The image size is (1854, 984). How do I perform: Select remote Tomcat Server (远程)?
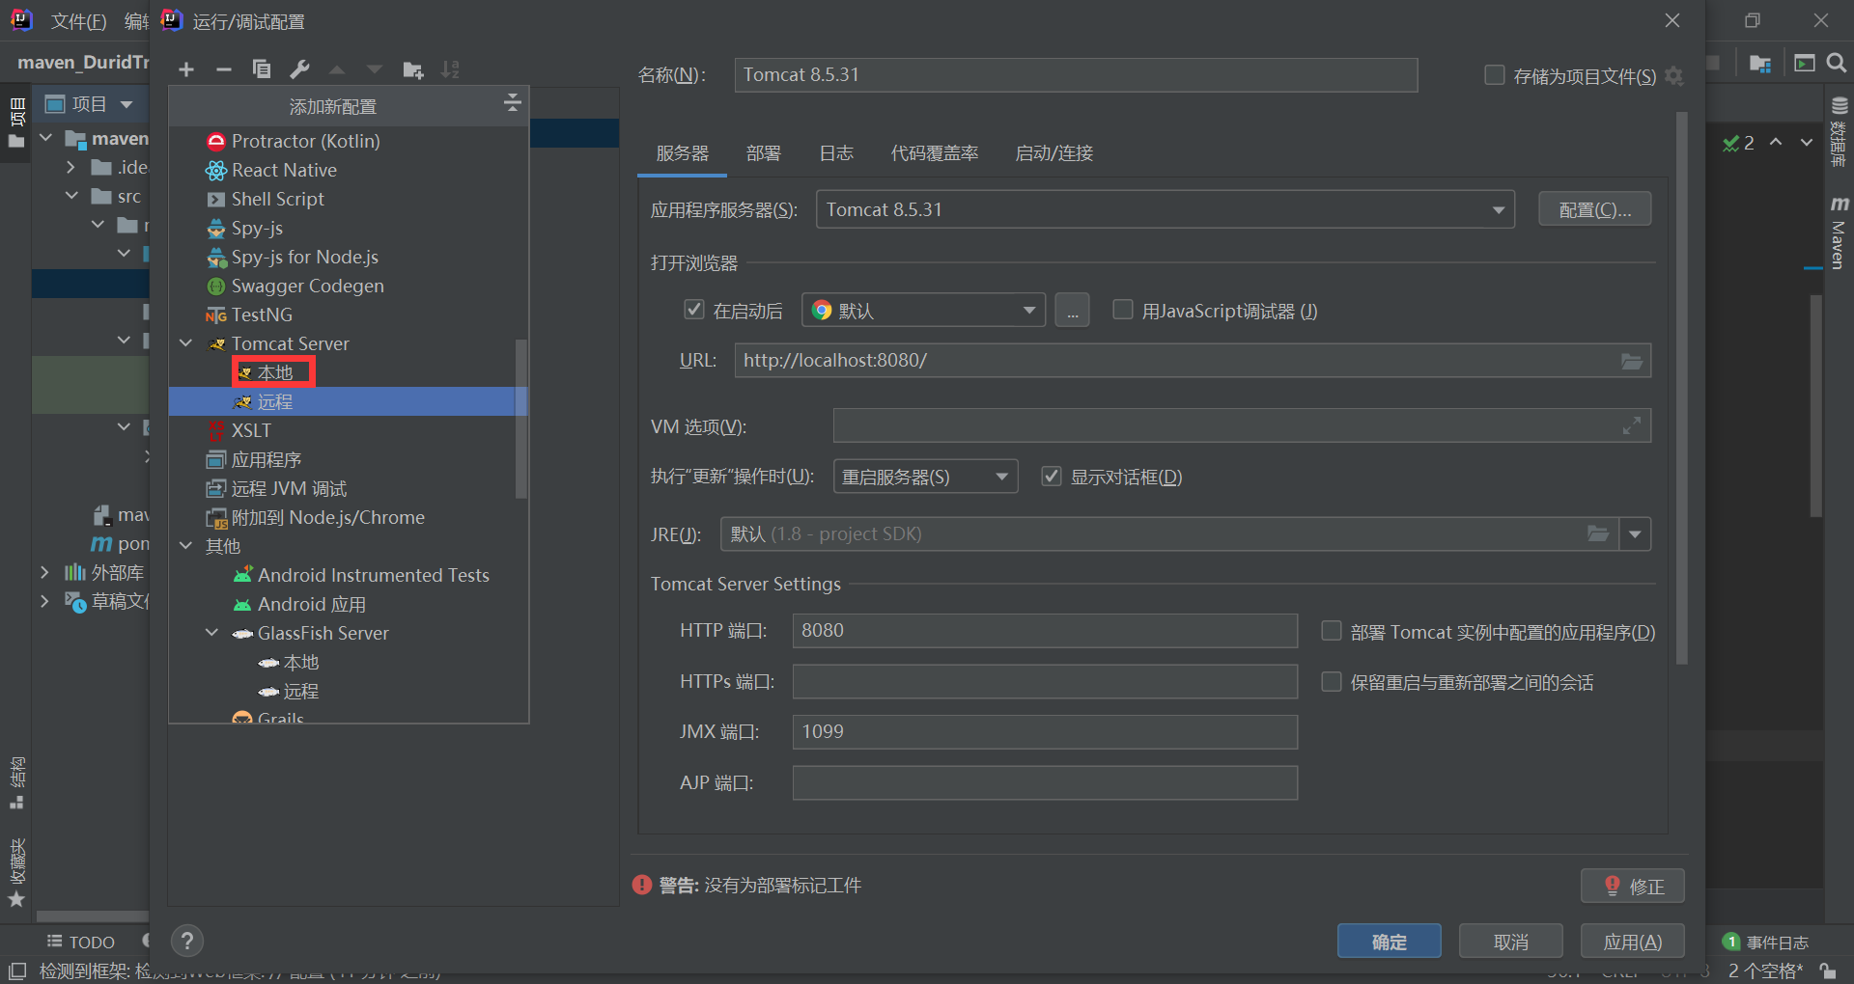pyautogui.click(x=349, y=401)
